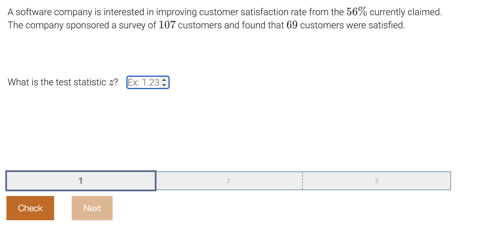
Task: Open the third question segment
Action: (x=377, y=181)
